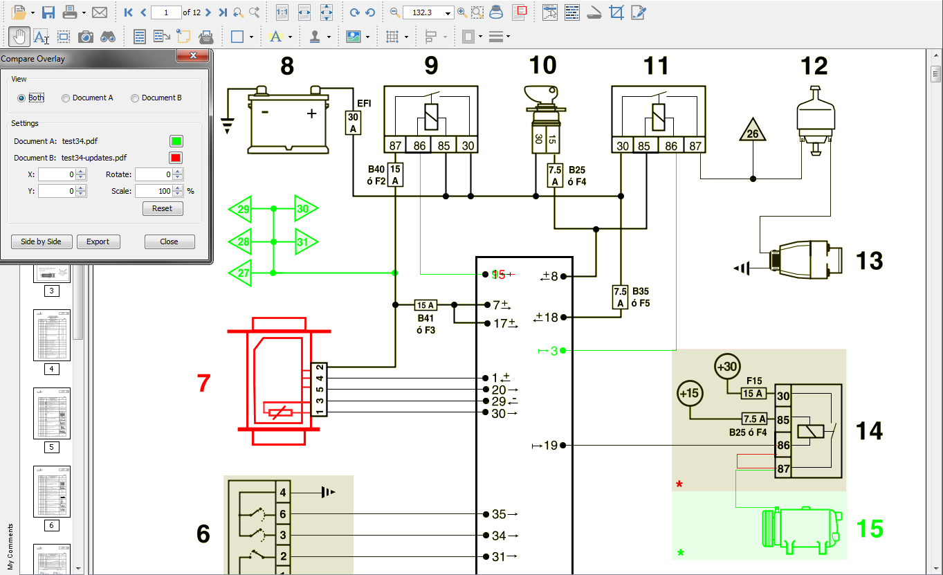Choose the Document A view option

[66, 98]
